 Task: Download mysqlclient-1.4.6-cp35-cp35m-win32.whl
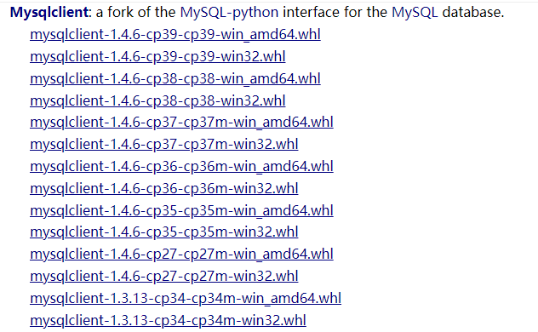click(164, 232)
